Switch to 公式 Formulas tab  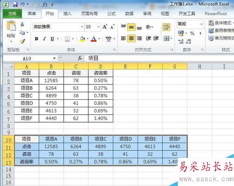(x=111, y=14)
